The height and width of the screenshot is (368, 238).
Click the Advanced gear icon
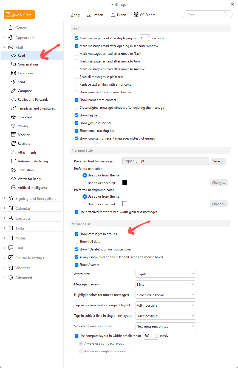click(x=11, y=277)
